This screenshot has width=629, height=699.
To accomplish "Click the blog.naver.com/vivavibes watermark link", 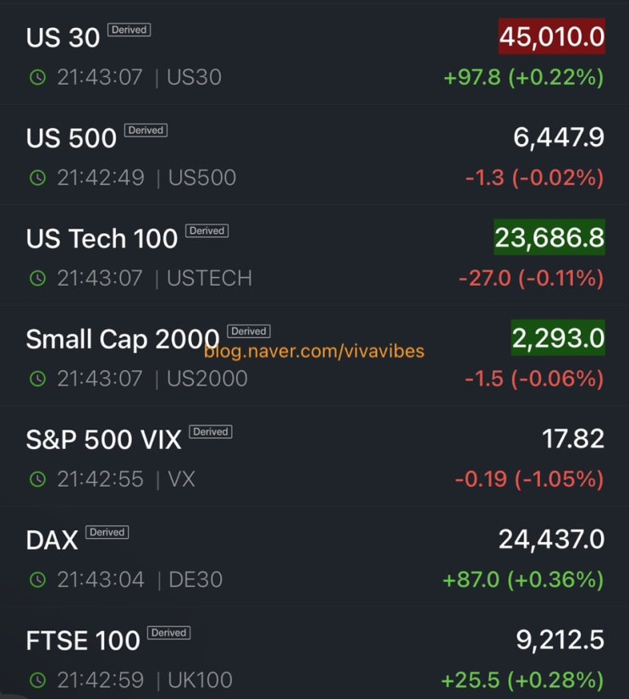I will [x=315, y=352].
